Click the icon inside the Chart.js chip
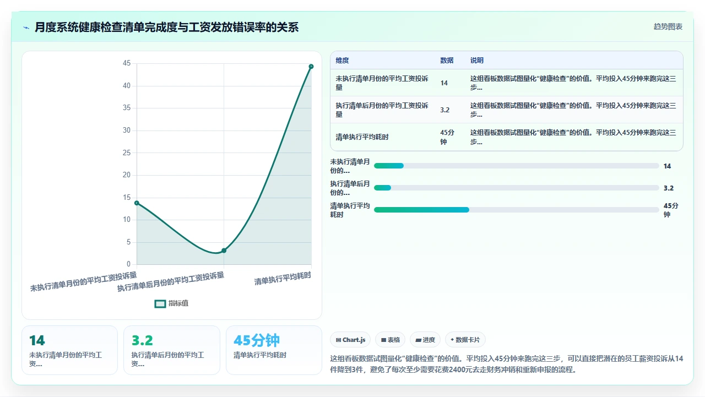This screenshot has height=397, width=705. [x=338, y=340]
